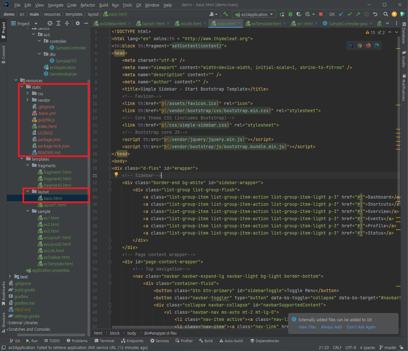The image size is (408, 351).
Task: Toggle the Terminal tool window
Action: pos(105,341)
